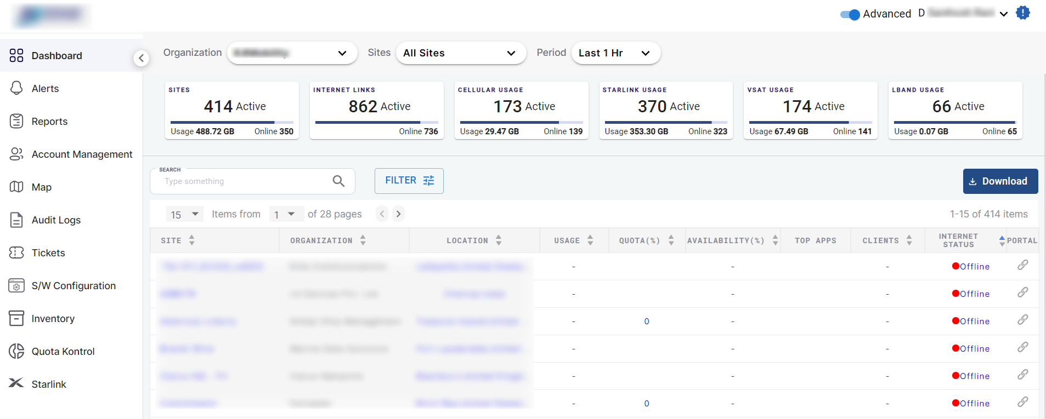Open the portal link in first row
Viewport: 1046px width, 419px height.
click(1022, 266)
